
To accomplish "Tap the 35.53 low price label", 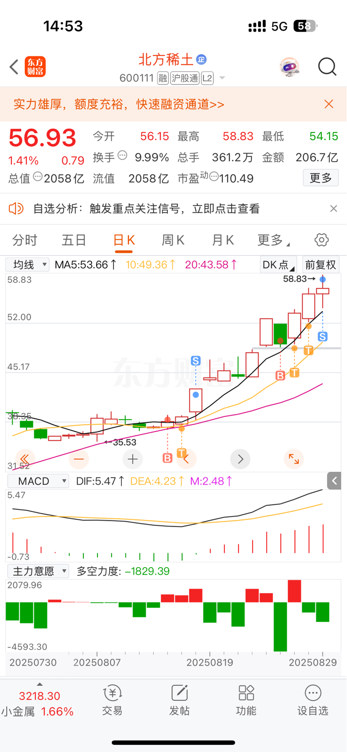I will [x=125, y=442].
